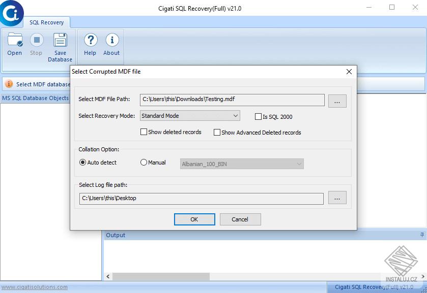Click the Output panel horizontal scrollbar thumb

click(161, 277)
